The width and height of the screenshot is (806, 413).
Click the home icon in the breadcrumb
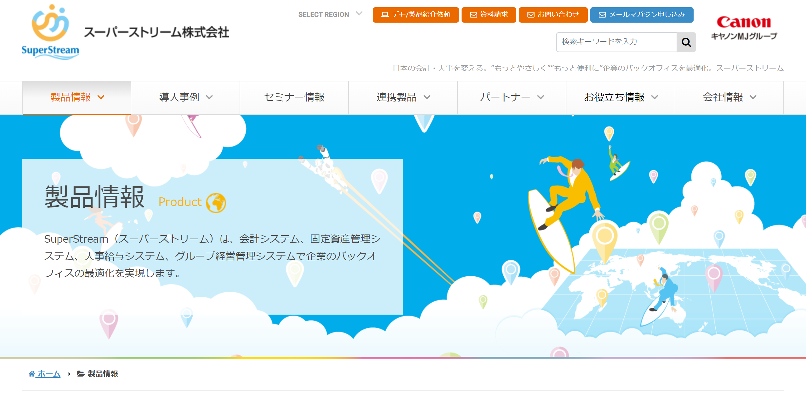click(x=31, y=374)
